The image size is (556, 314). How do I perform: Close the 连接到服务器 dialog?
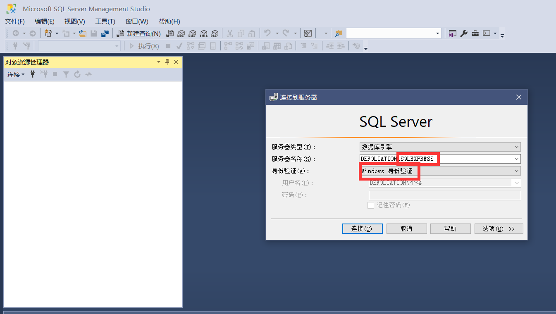click(x=519, y=97)
